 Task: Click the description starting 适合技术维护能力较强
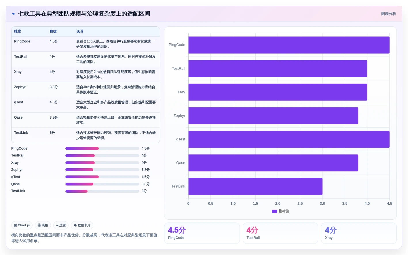(x=116, y=135)
